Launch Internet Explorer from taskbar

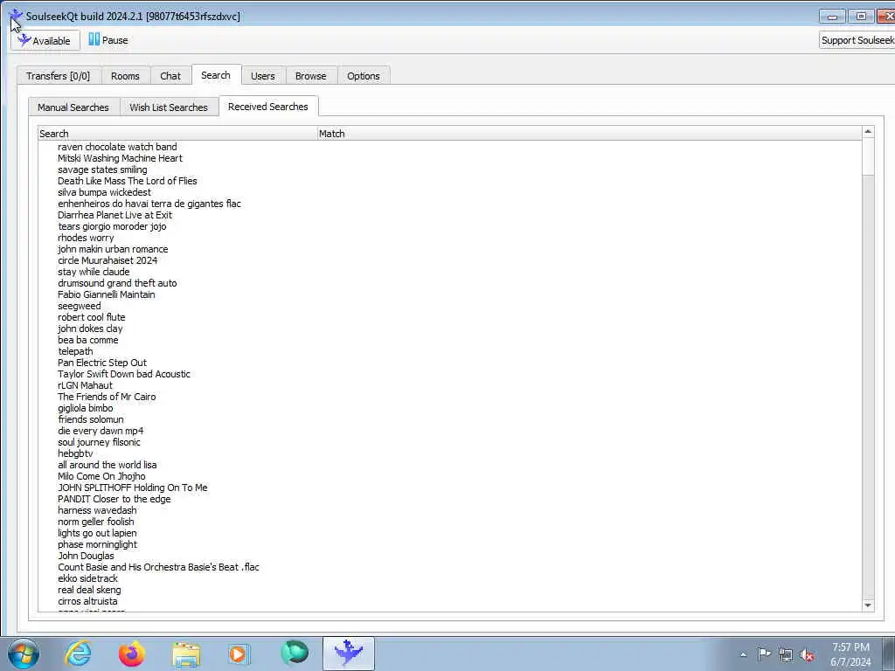[78, 654]
